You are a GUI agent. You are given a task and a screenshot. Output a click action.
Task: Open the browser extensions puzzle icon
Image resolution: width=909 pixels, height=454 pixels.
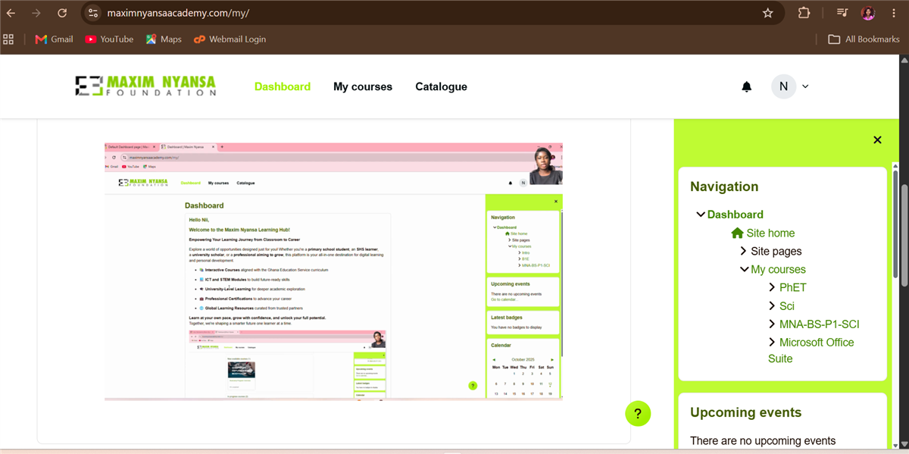(804, 13)
